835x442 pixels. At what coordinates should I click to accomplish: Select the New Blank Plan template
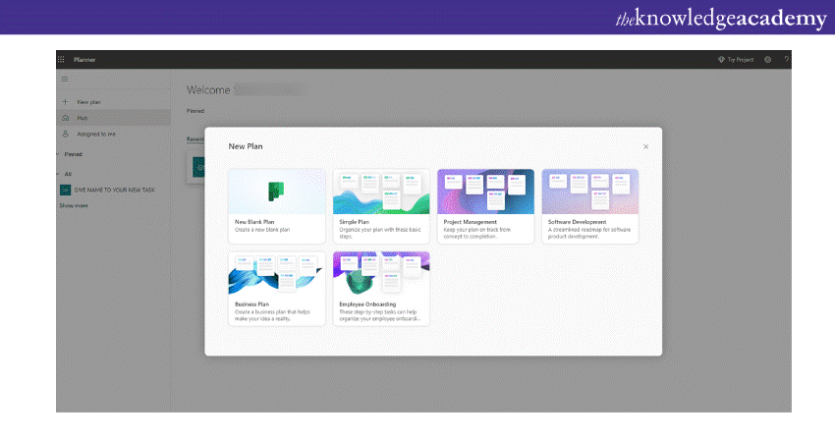coord(277,205)
